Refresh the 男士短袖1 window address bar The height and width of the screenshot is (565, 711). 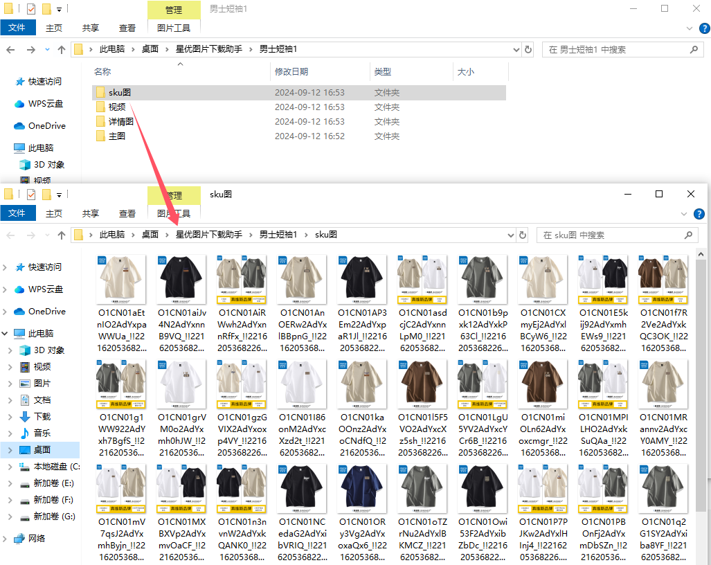click(528, 49)
